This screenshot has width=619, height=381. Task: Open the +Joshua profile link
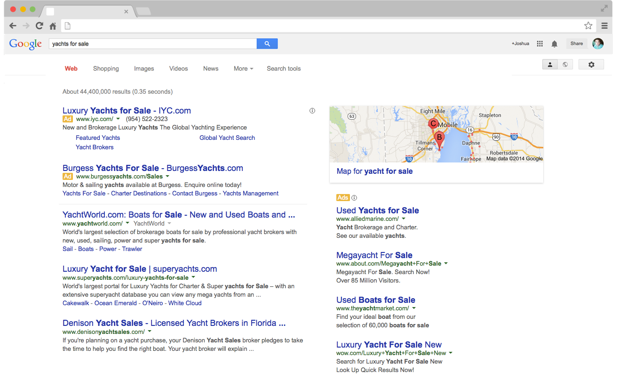pyautogui.click(x=520, y=44)
